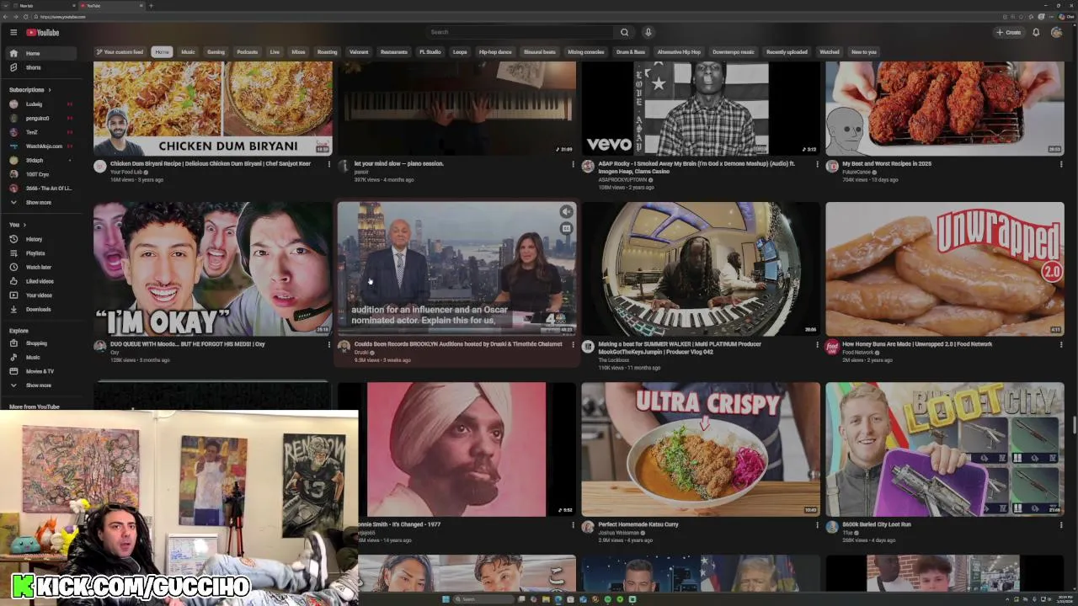This screenshot has height=606, width=1078.
Task: Open the Honey Buns video title link
Action: pyautogui.click(x=917, y=343)
